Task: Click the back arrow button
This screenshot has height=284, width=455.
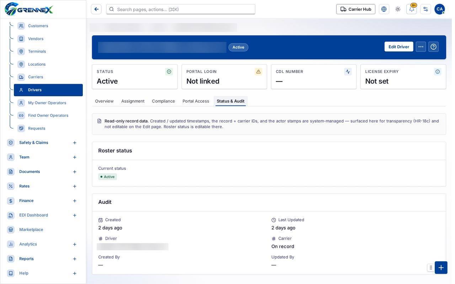Action: point(96,9)
